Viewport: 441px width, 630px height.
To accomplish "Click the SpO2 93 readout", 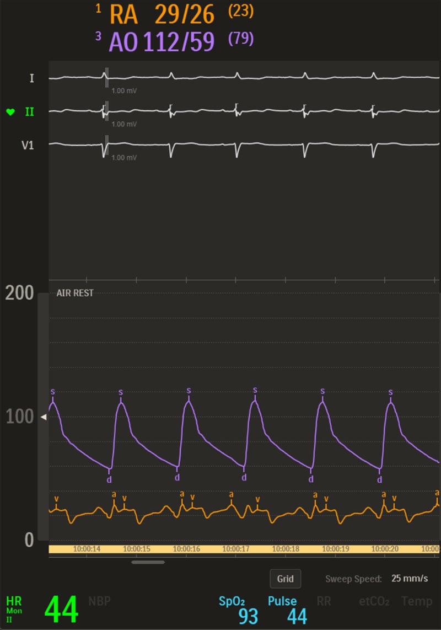I will [x=248, y=615].
